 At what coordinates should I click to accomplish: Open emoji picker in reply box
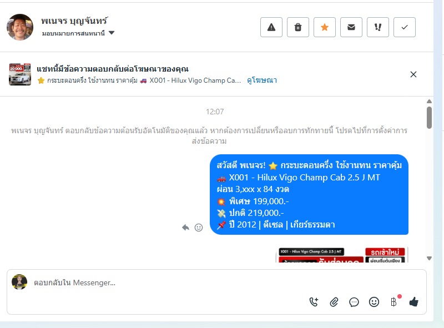(x=374, y=302)
